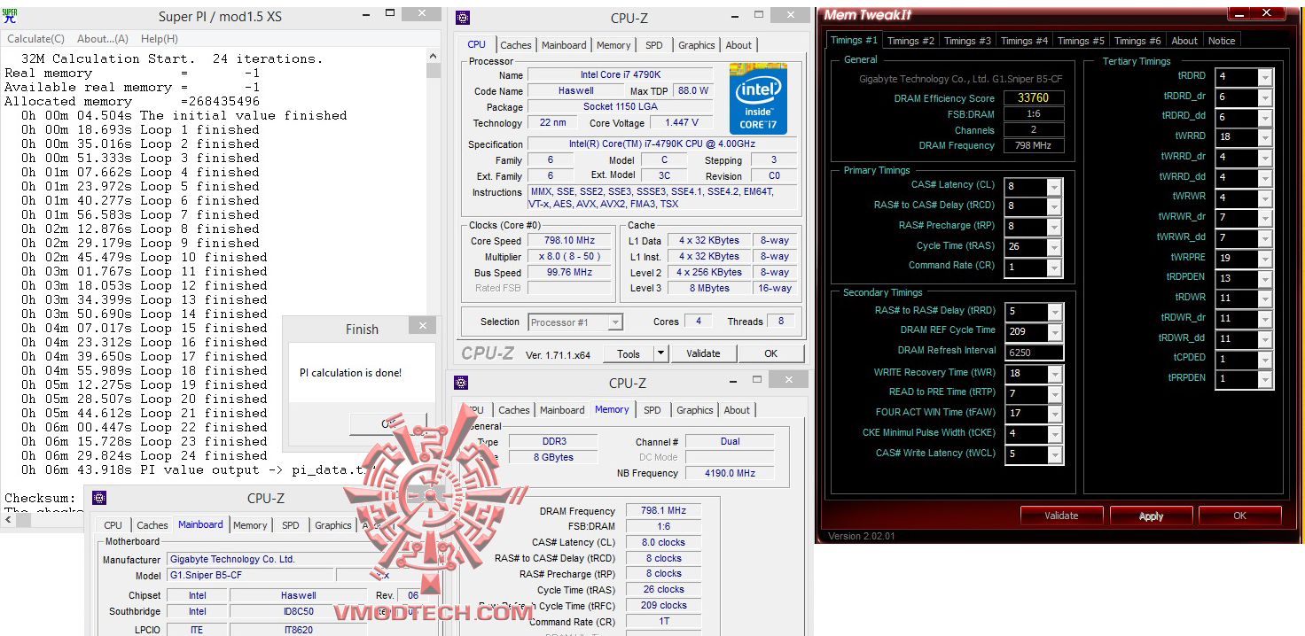Image resolution: width=1305 pixels, height=636 pixels.
Task: Select the Graphics tab in the CPU-Z window showing the CPU tab
Action: [697, 45]
